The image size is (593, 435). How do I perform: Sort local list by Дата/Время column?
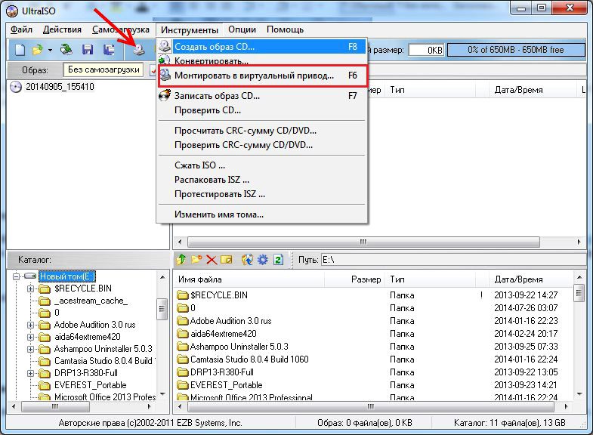(x=530, y=279)
